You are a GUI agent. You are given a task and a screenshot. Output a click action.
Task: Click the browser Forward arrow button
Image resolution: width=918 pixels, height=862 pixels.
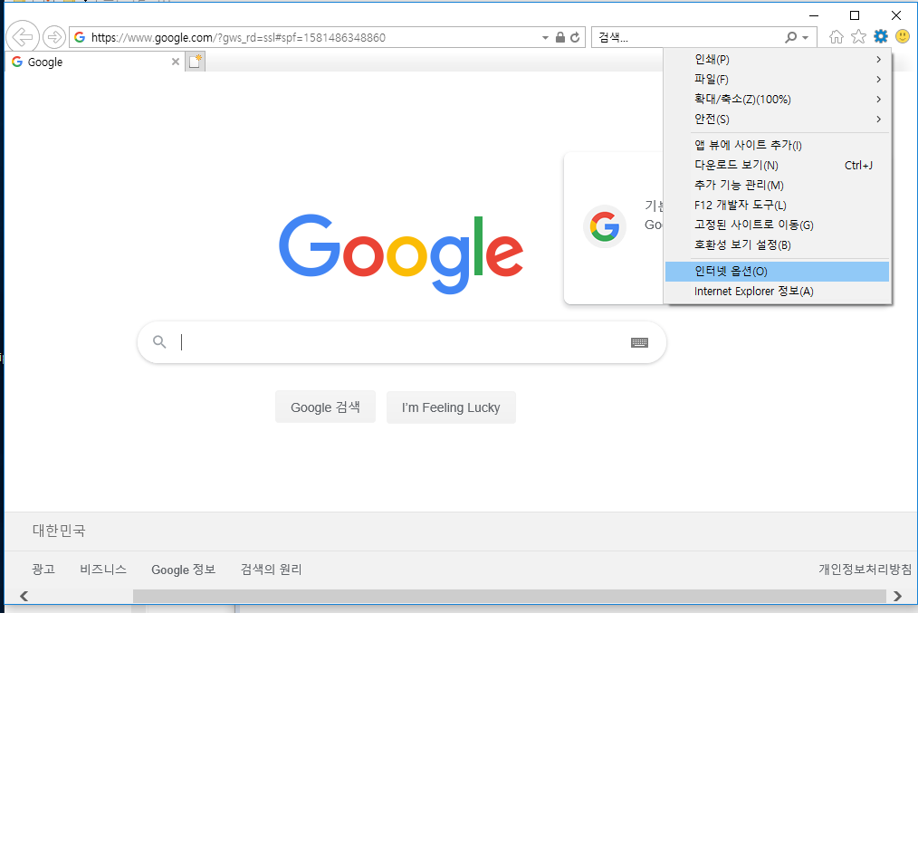pyautogui.click(x=53, y=37)
